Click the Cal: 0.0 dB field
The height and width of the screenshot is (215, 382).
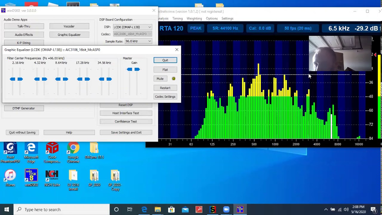pyautogui.click(x=260, y=28)
